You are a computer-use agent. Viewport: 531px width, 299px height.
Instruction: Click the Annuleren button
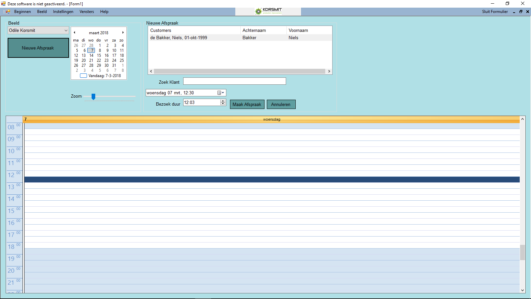coord(281,104)
